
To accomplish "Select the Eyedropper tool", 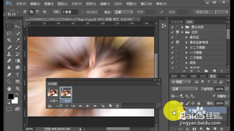I will coord(18,40).
